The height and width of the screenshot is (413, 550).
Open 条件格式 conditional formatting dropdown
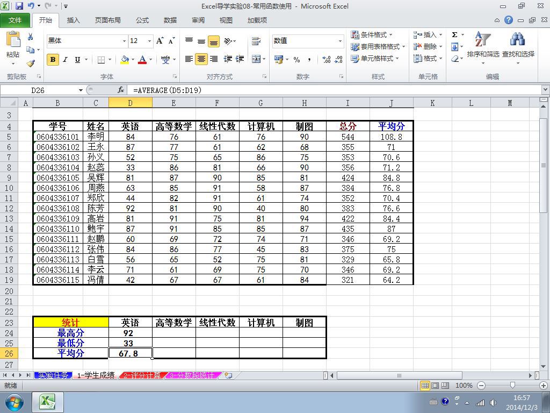tap(372, 35)
